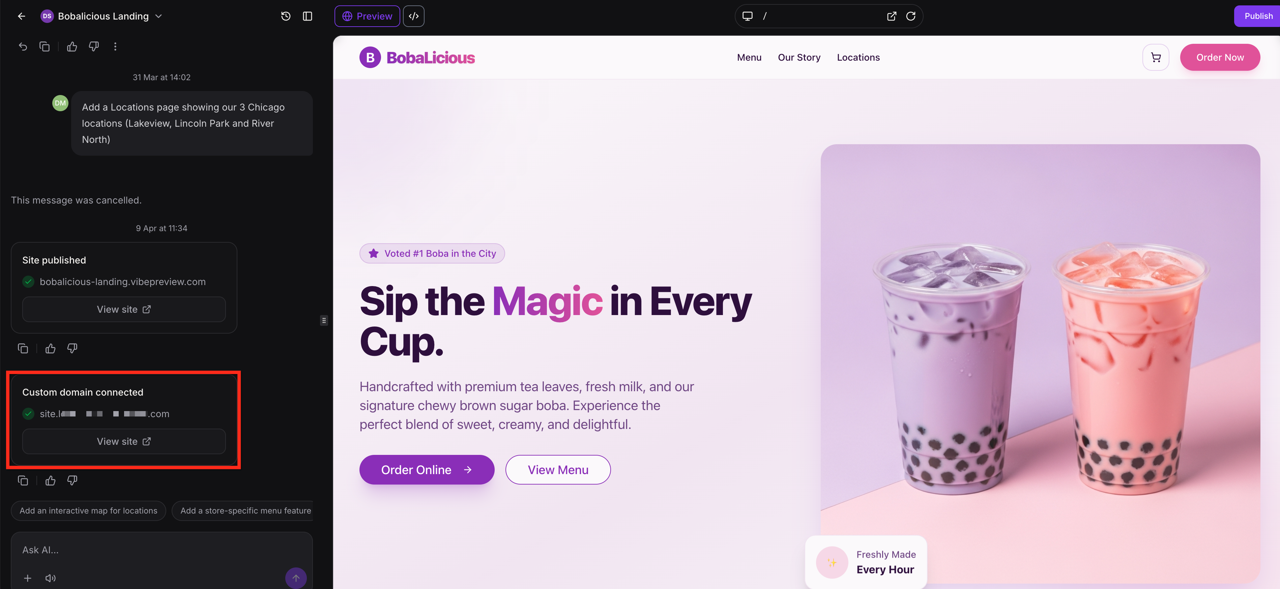This screenshot has width=1280, height=589.
Task: Thumbs up the Site published message
Action: point(50,349)
